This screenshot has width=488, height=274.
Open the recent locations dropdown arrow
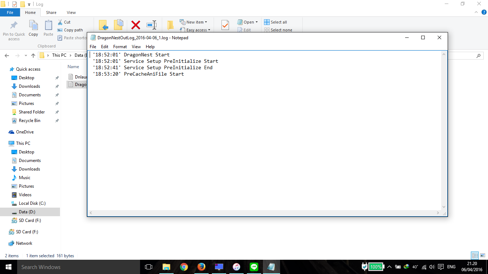(26, 56)
